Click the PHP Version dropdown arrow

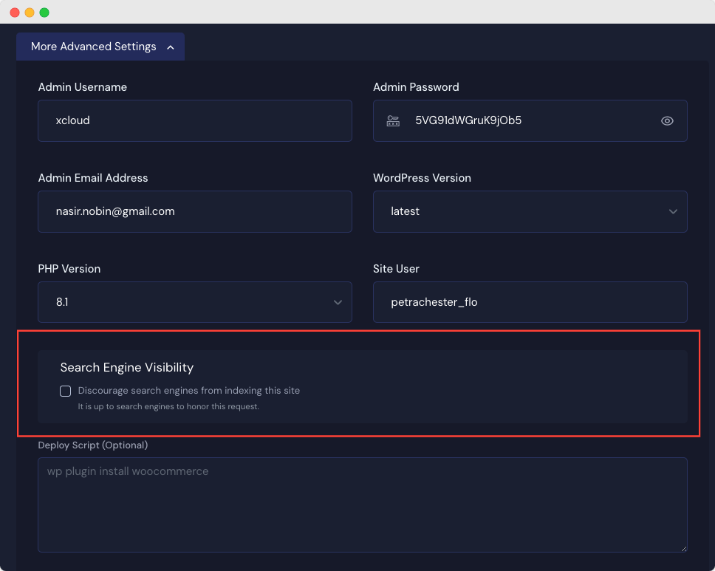click(x=338, y=302)
